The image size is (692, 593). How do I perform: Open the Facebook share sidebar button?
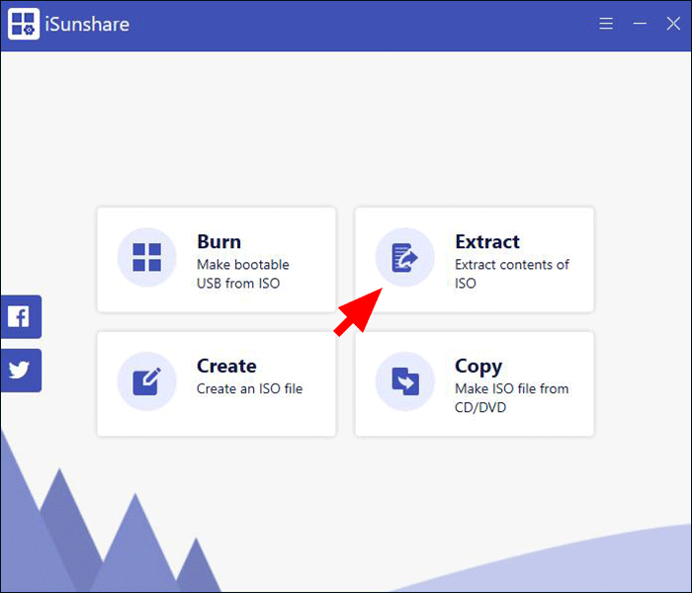21,317
